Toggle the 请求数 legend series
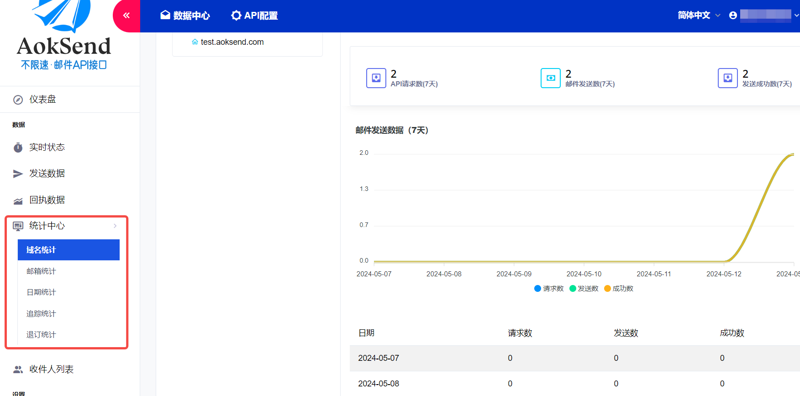This screenshot has width=800, height=396. (549, 289)
